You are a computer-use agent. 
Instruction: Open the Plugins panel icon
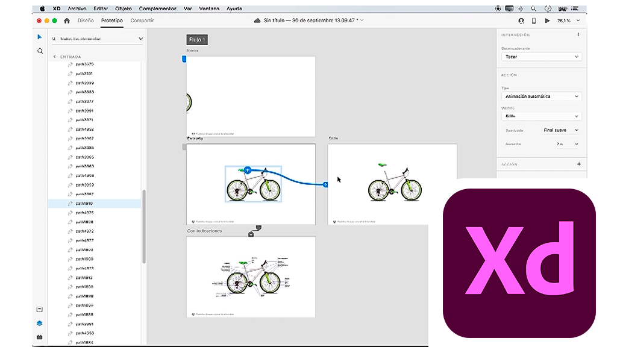point(40,337)
